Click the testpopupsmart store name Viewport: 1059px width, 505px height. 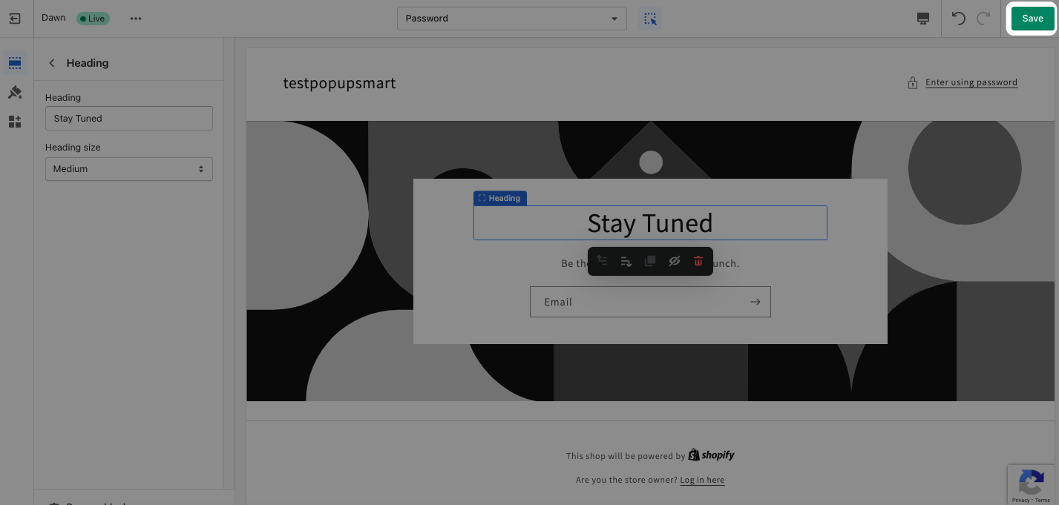[x=339, y=83]
